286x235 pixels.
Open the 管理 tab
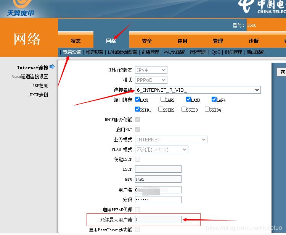pyautogui.click(x=218, y=41)
